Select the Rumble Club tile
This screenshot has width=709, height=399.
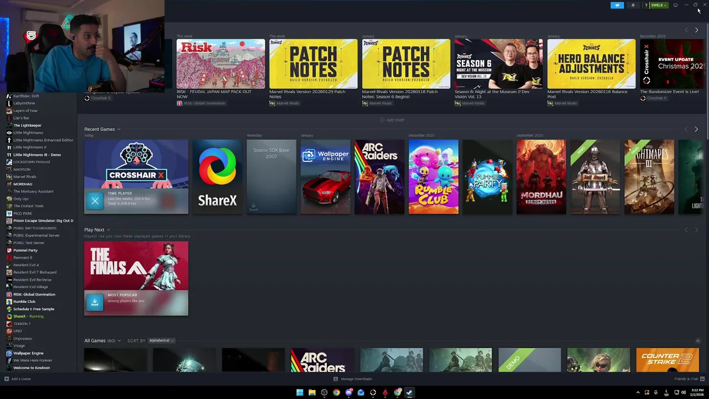(x=433, y=176)
